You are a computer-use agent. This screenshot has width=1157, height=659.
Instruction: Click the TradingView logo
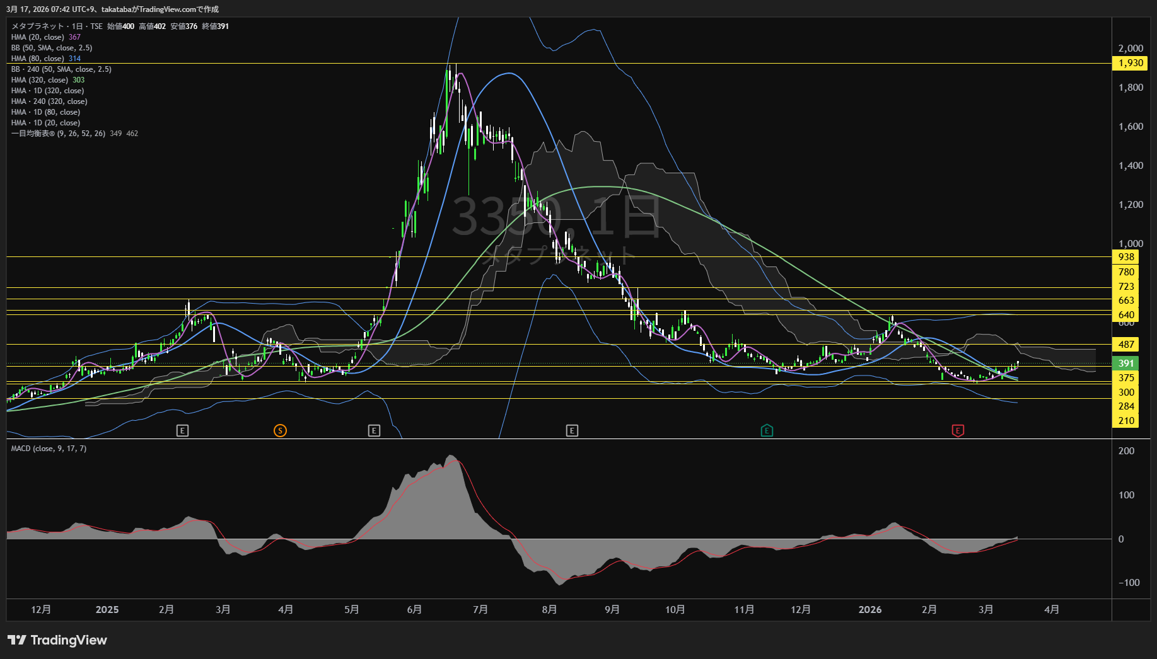click(57, 640)
